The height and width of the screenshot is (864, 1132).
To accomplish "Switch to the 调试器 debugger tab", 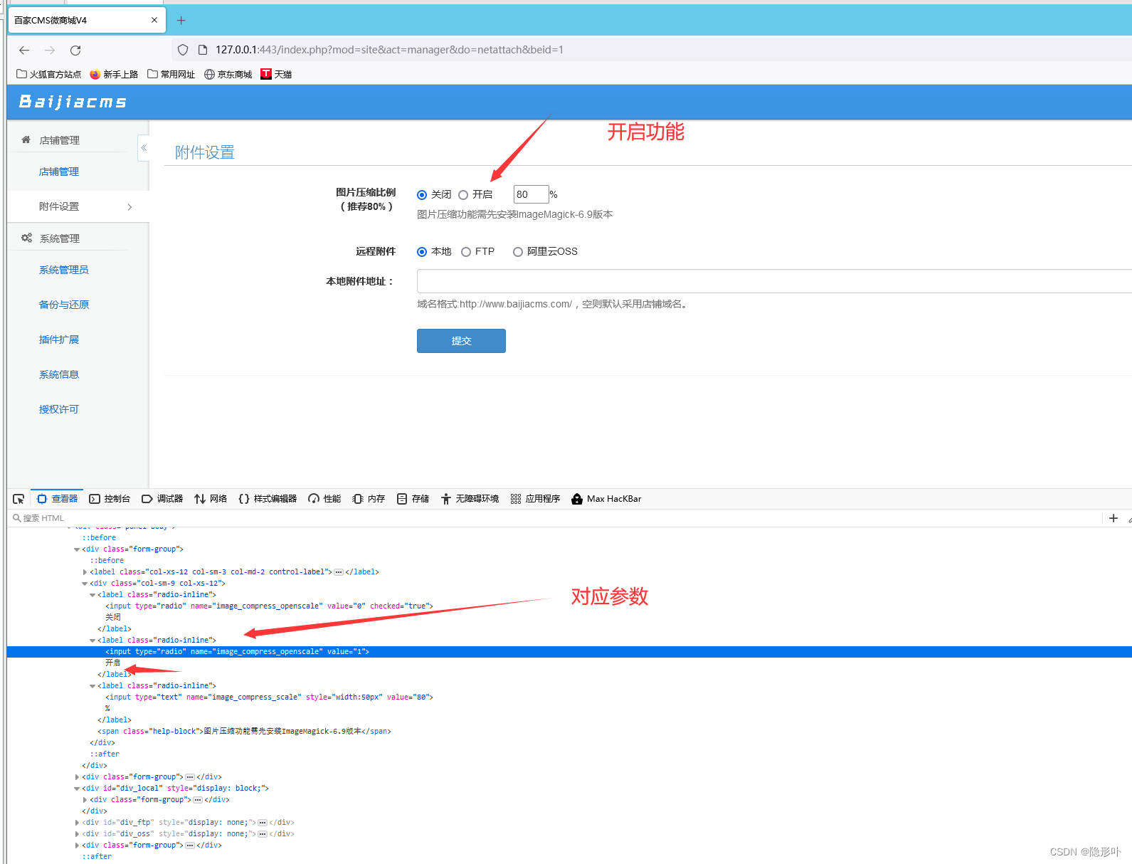I will tap(162, 499).
